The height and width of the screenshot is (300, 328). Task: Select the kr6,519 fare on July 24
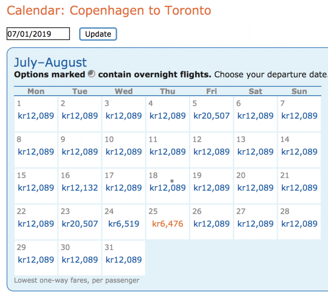(x=124, y=224)
